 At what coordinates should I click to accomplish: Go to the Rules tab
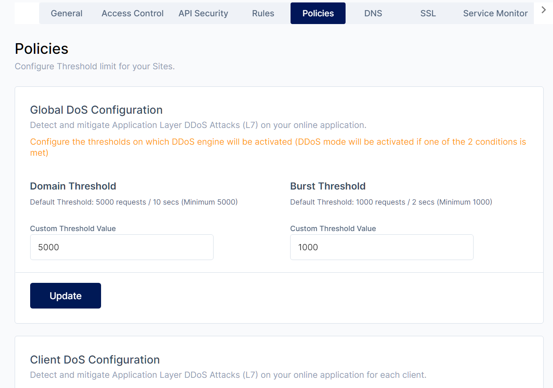pos(263,13)
